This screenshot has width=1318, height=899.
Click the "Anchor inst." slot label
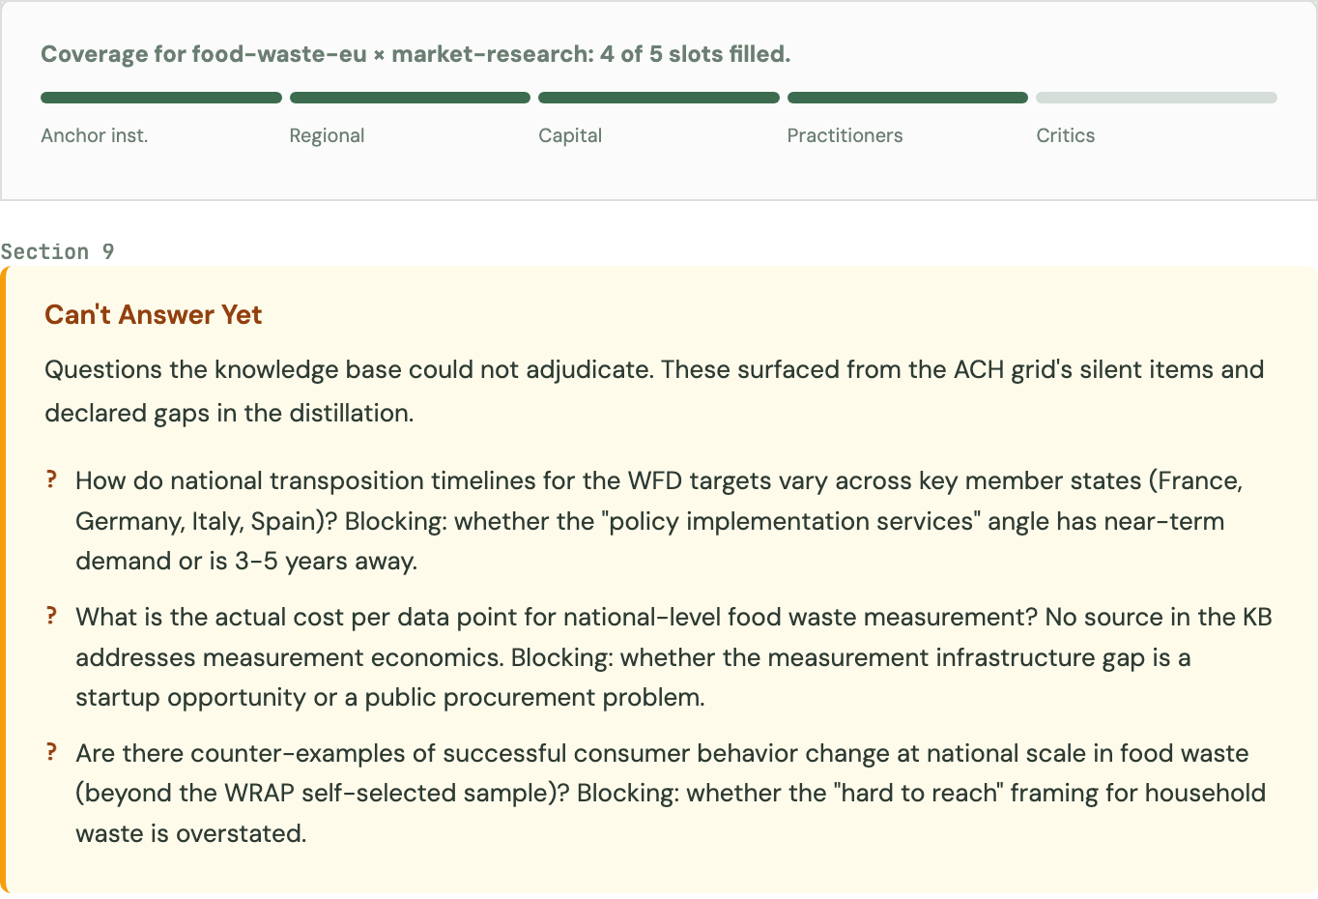(95, 135)
